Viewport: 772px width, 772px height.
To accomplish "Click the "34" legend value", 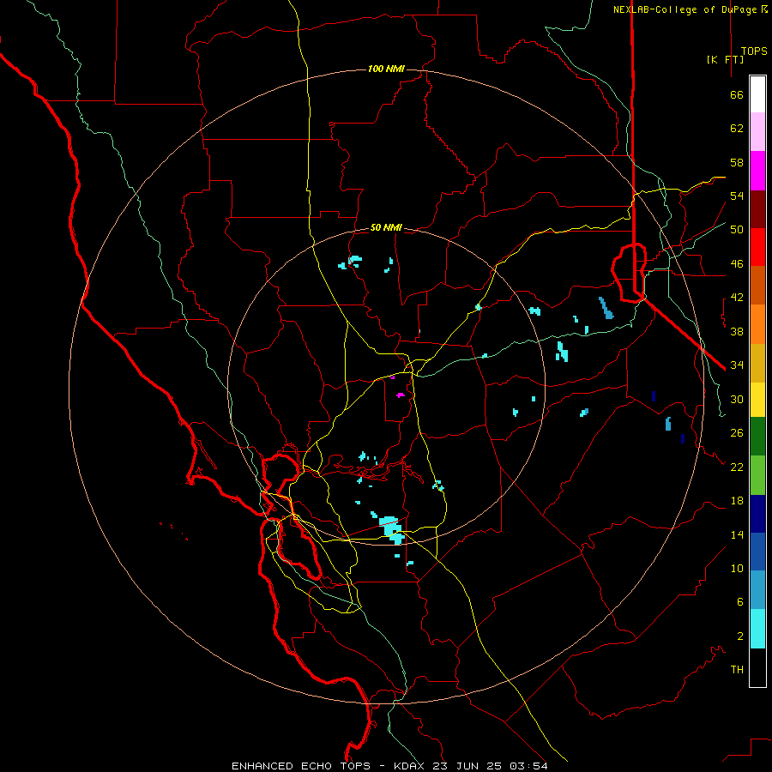I will [737, 365].
